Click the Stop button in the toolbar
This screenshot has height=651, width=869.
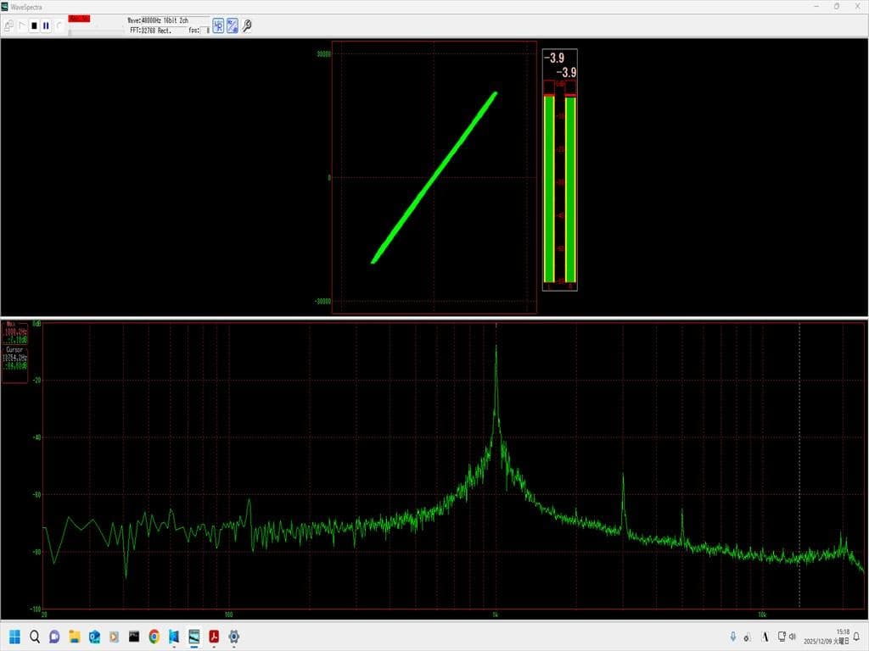(34, 26)
